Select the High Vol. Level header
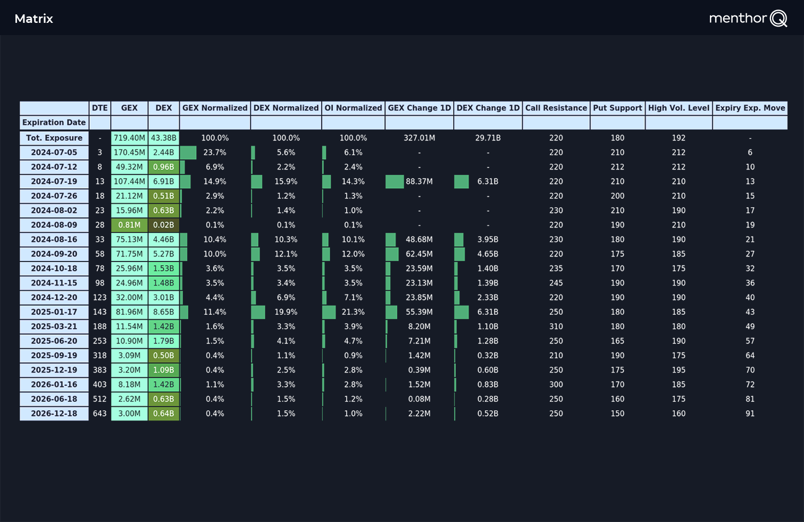Screen dimensions: 804x522 tap(679, 108)
